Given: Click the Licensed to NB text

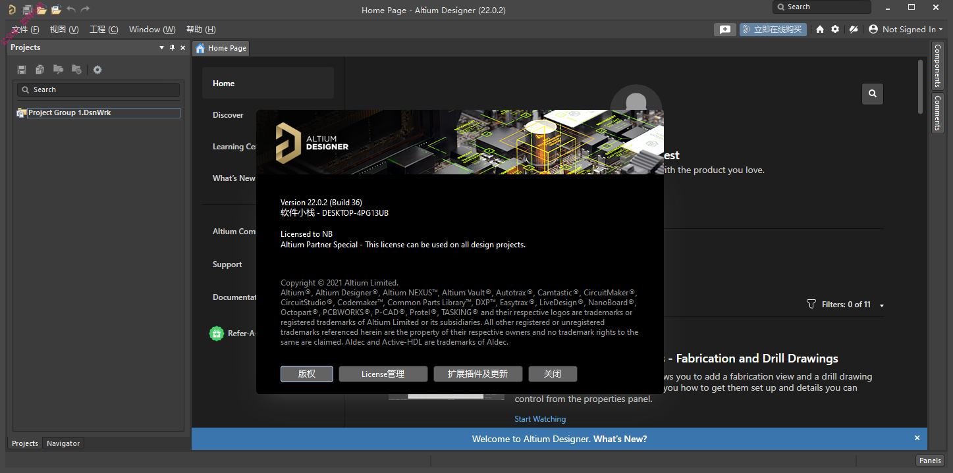Looking at the screenshot, I should pos(306,234).
